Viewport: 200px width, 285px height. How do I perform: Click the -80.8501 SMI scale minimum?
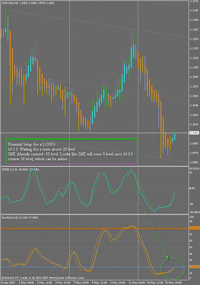coord(195,212)
